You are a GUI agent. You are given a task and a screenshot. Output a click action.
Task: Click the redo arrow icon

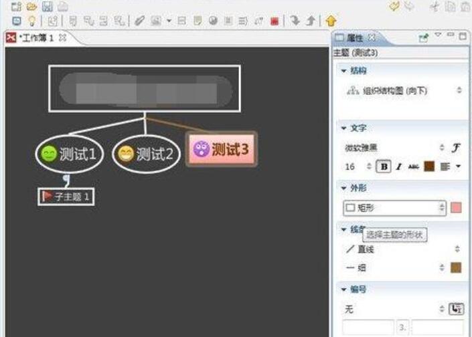pos(409,6)
